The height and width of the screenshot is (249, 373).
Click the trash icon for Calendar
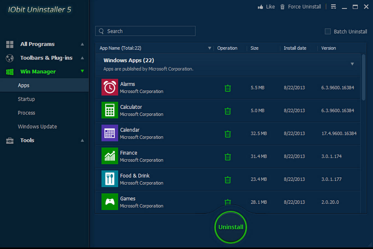[x=228, y=134]
